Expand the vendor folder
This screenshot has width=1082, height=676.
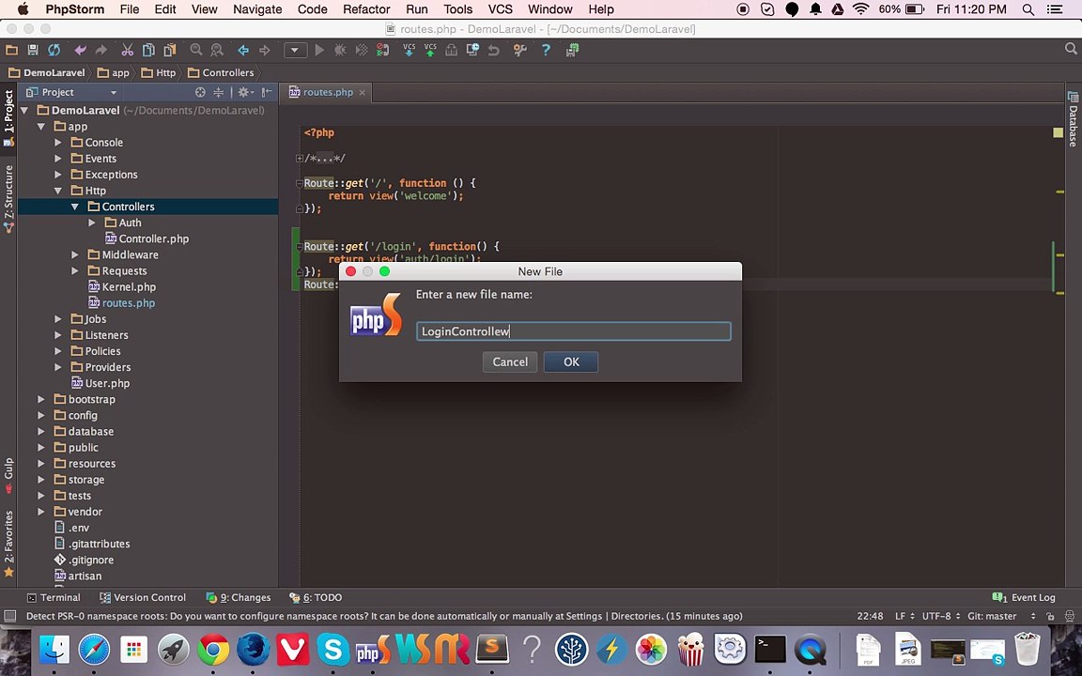coord(41,512)
